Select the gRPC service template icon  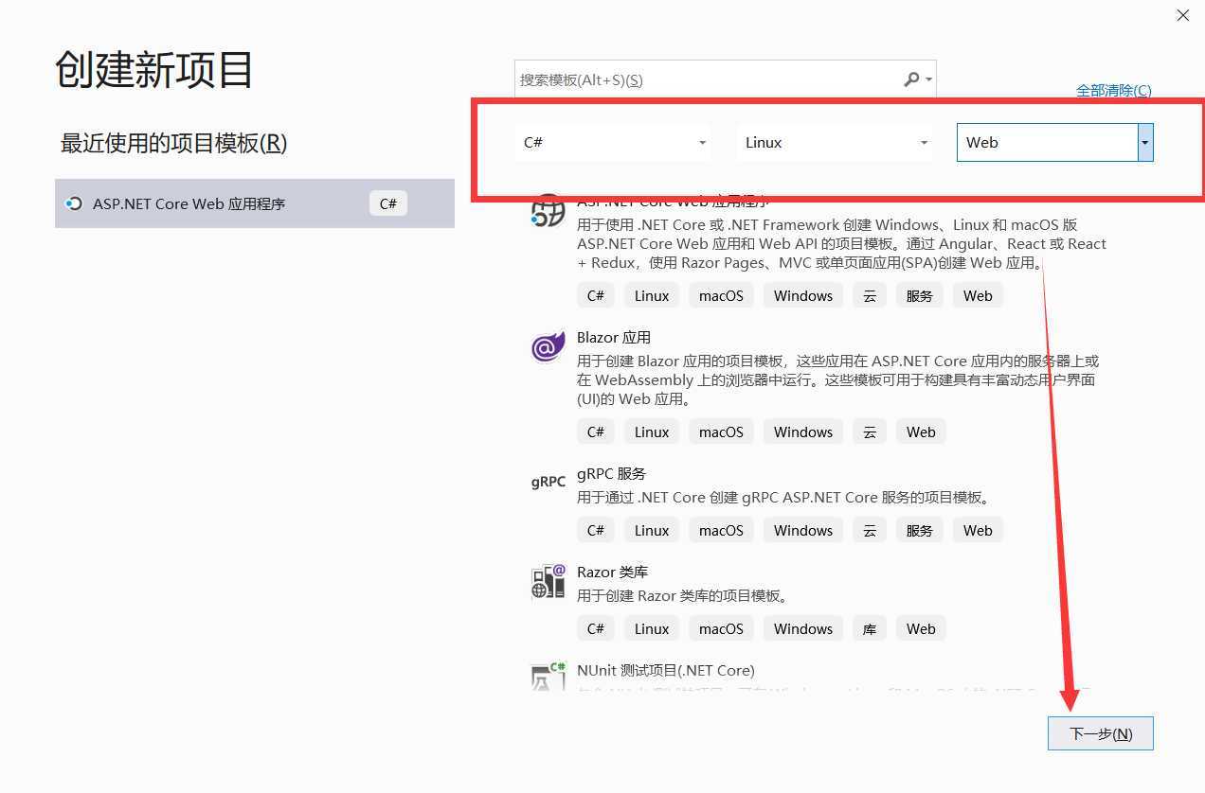coord(548,482)
